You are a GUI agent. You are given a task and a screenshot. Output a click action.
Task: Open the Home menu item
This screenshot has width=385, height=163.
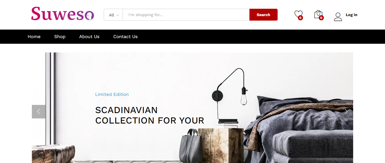click(x=34, y=37)
